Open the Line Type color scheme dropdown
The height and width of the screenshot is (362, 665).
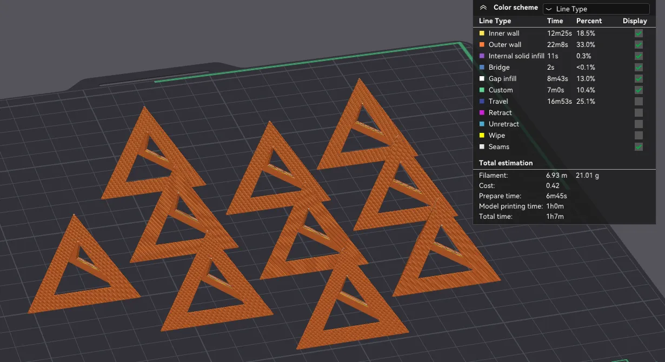pos(596,9)
